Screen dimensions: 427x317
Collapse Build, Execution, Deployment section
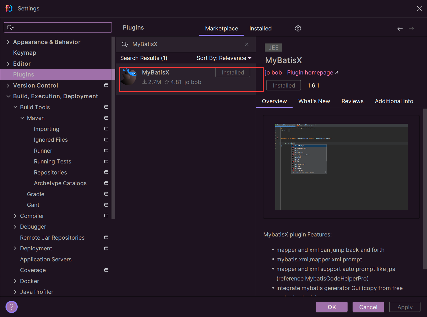(8, 96)
